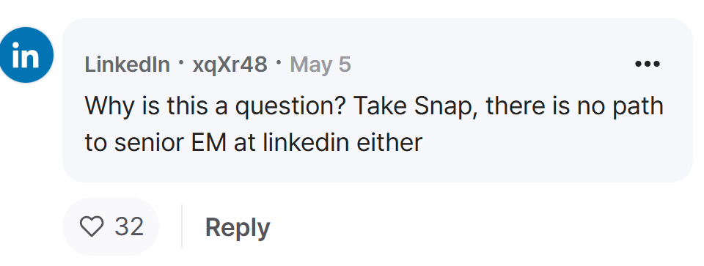Click the Reply button

pyautogui.click(x=238, y=226)
